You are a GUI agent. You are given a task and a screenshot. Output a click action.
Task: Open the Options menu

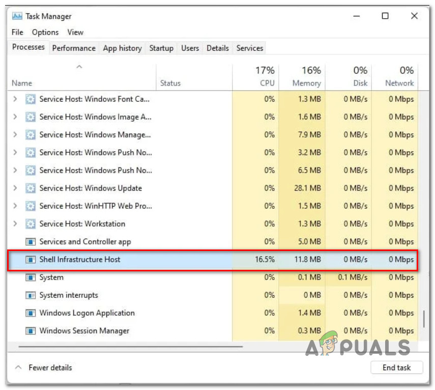pos(45,32)
